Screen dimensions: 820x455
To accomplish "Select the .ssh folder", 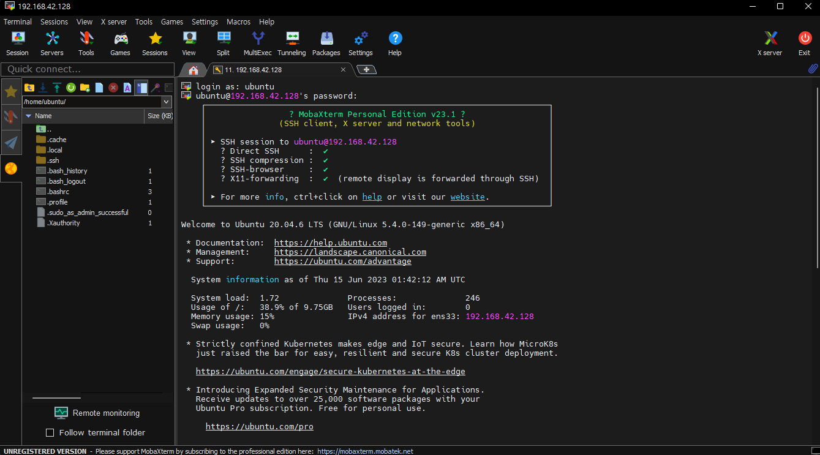I will click(x=53, y=160).
